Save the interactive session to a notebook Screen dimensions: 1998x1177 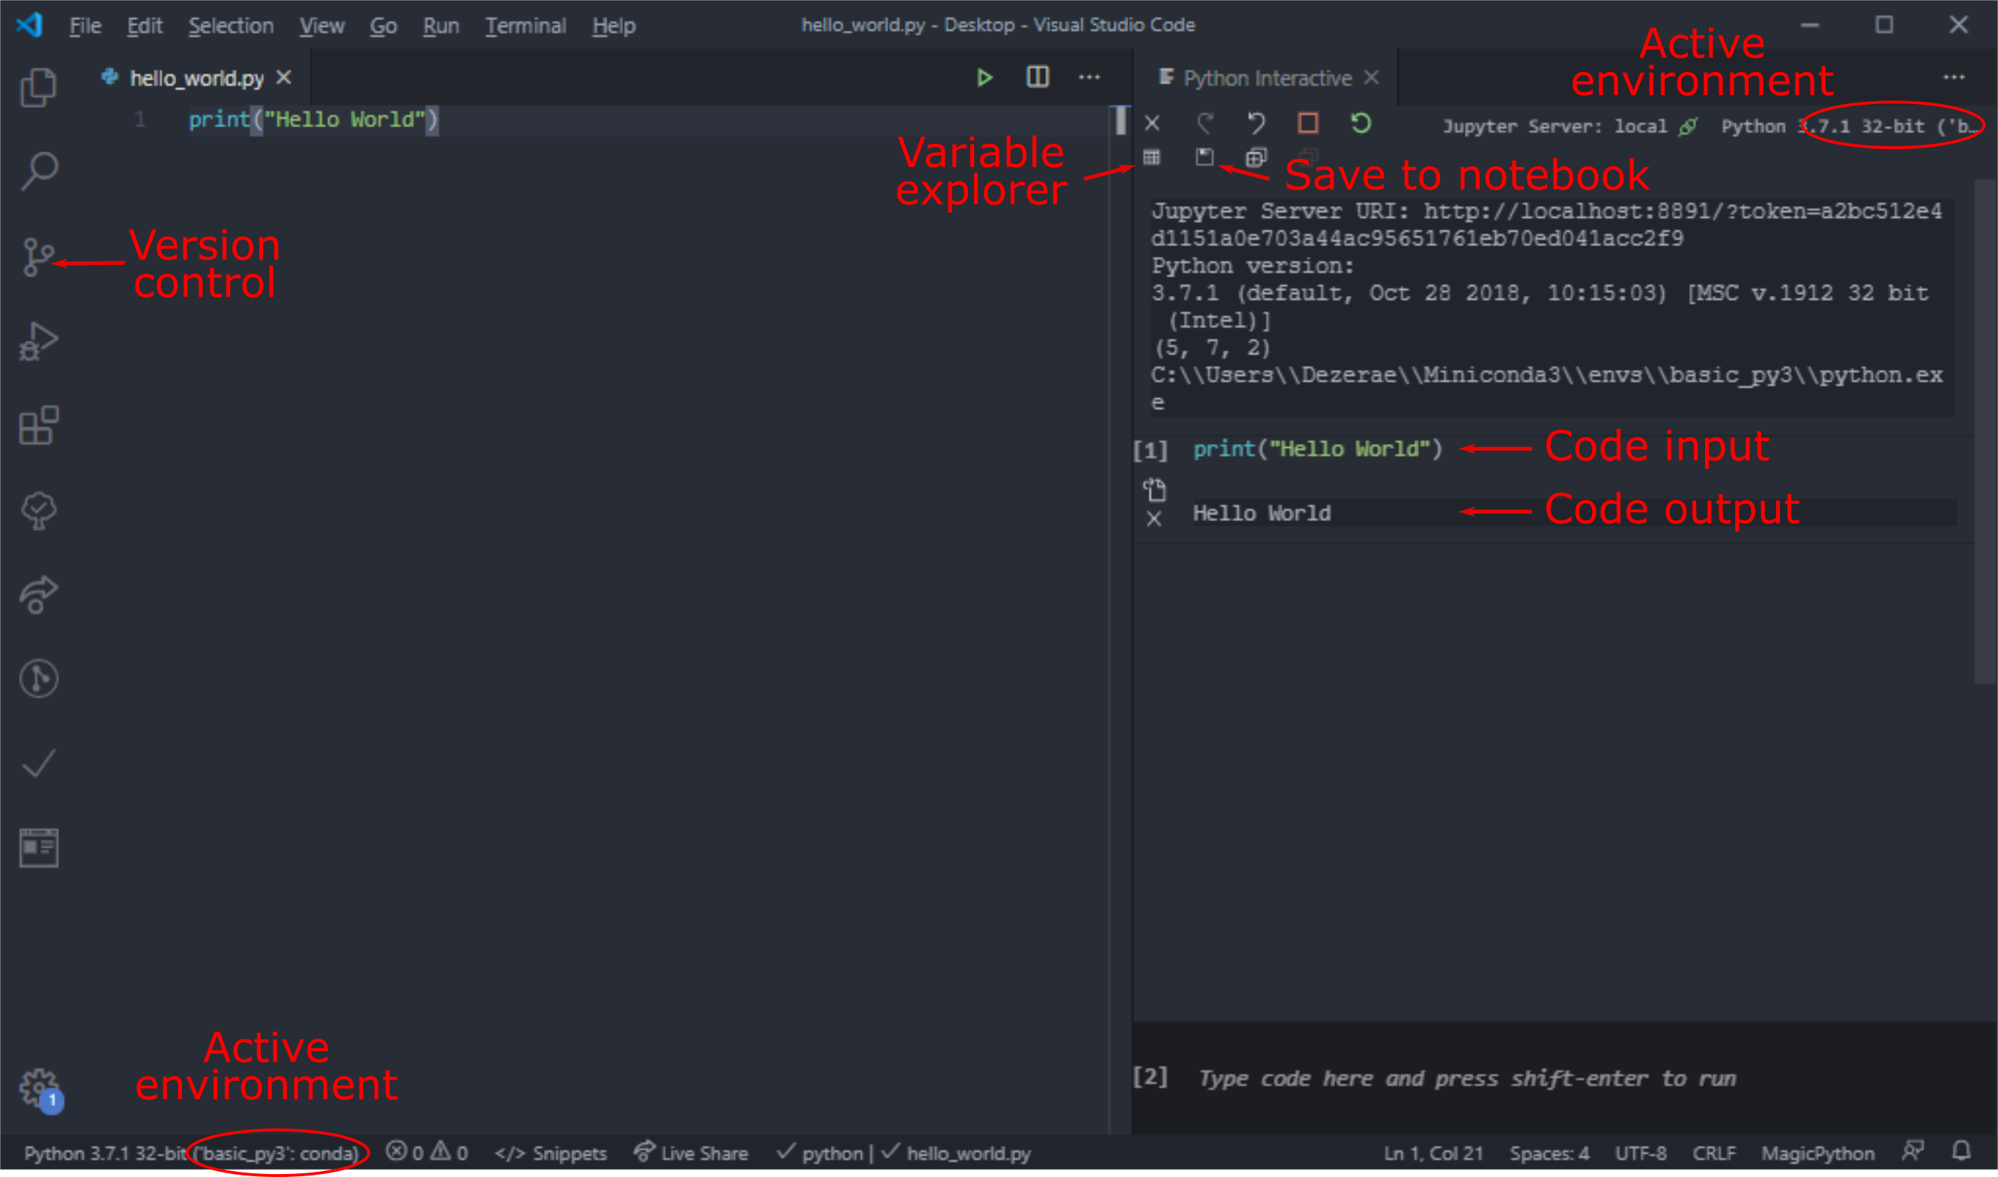pos(1205,157)
